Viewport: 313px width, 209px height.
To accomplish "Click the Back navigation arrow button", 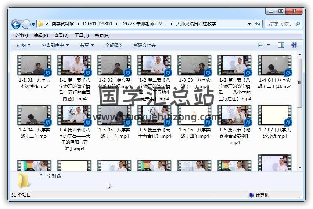I will point(16,24).
